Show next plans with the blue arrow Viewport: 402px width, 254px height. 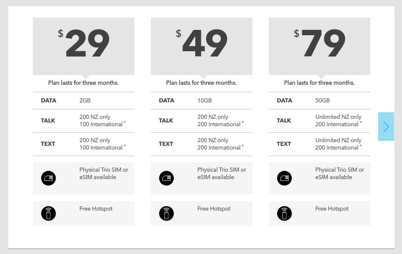click(386, 127)
